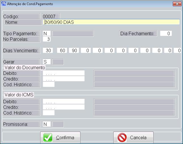Click Credito field under Valor do ICMS
183x144 pixels.
click(64, 107)
